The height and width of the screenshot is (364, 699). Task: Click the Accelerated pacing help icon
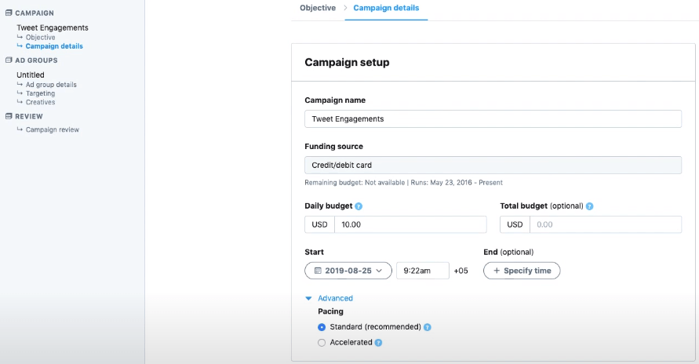coord(378,343)
